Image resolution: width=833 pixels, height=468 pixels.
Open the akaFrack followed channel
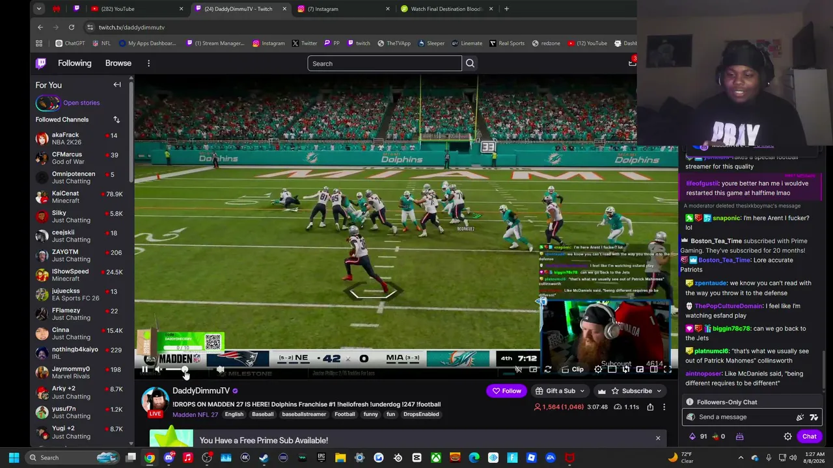pos(81,138)
